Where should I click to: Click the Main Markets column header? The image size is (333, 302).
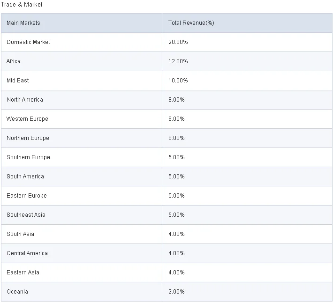click(x=23, y=23)
